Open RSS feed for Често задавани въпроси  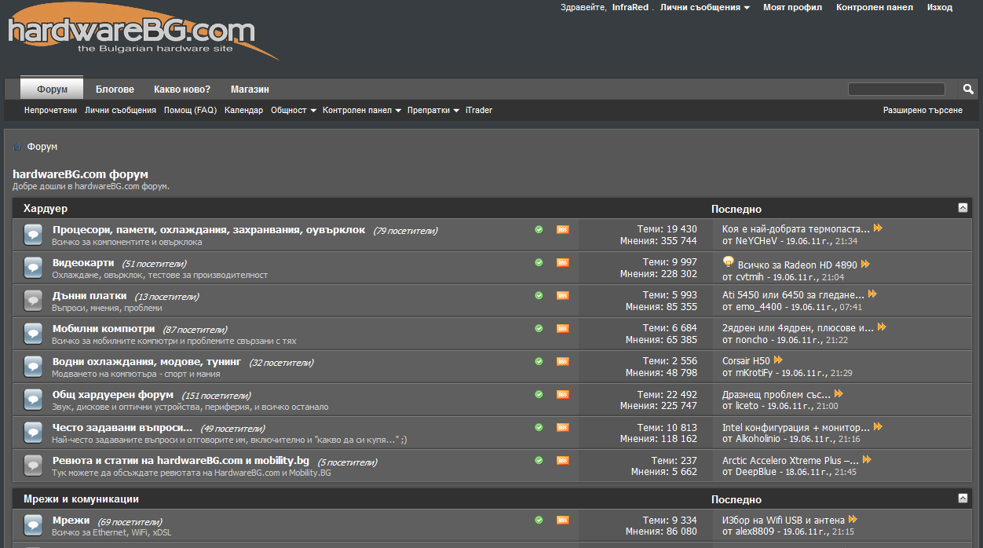pos(563,428)
